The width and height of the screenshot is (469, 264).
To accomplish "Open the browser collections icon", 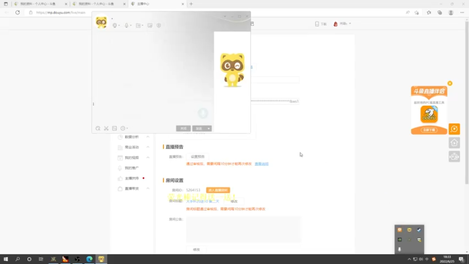I will point(440,12).
